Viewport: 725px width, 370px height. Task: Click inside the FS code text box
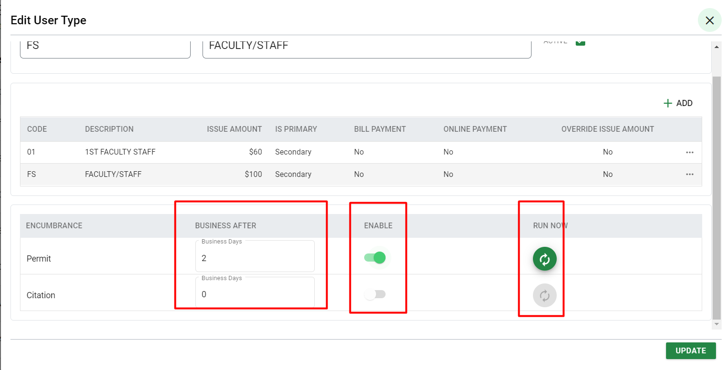click(105, 46)
